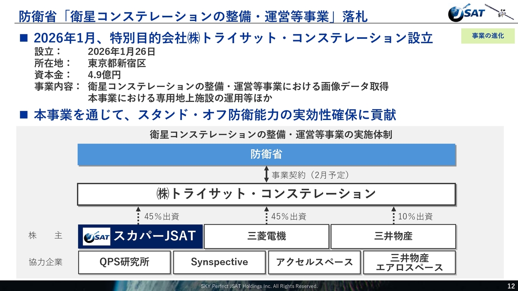Toggle the 事業の進化 green badge

tap(487, 36)
